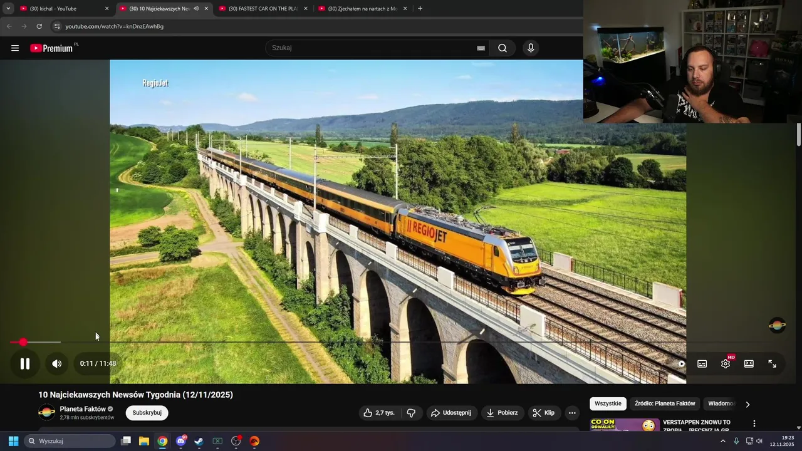Open on-screen keyboard icon in search box
The image size is (802, 451).
481,48
